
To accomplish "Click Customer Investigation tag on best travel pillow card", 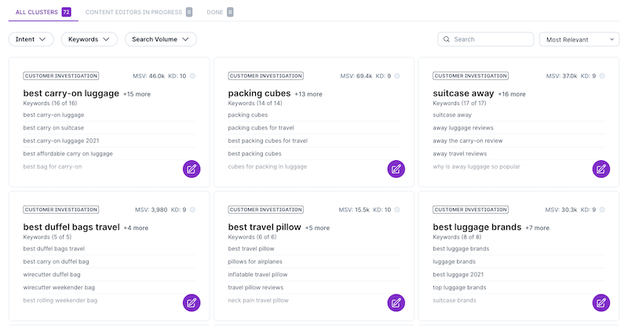I will point(266,210).
